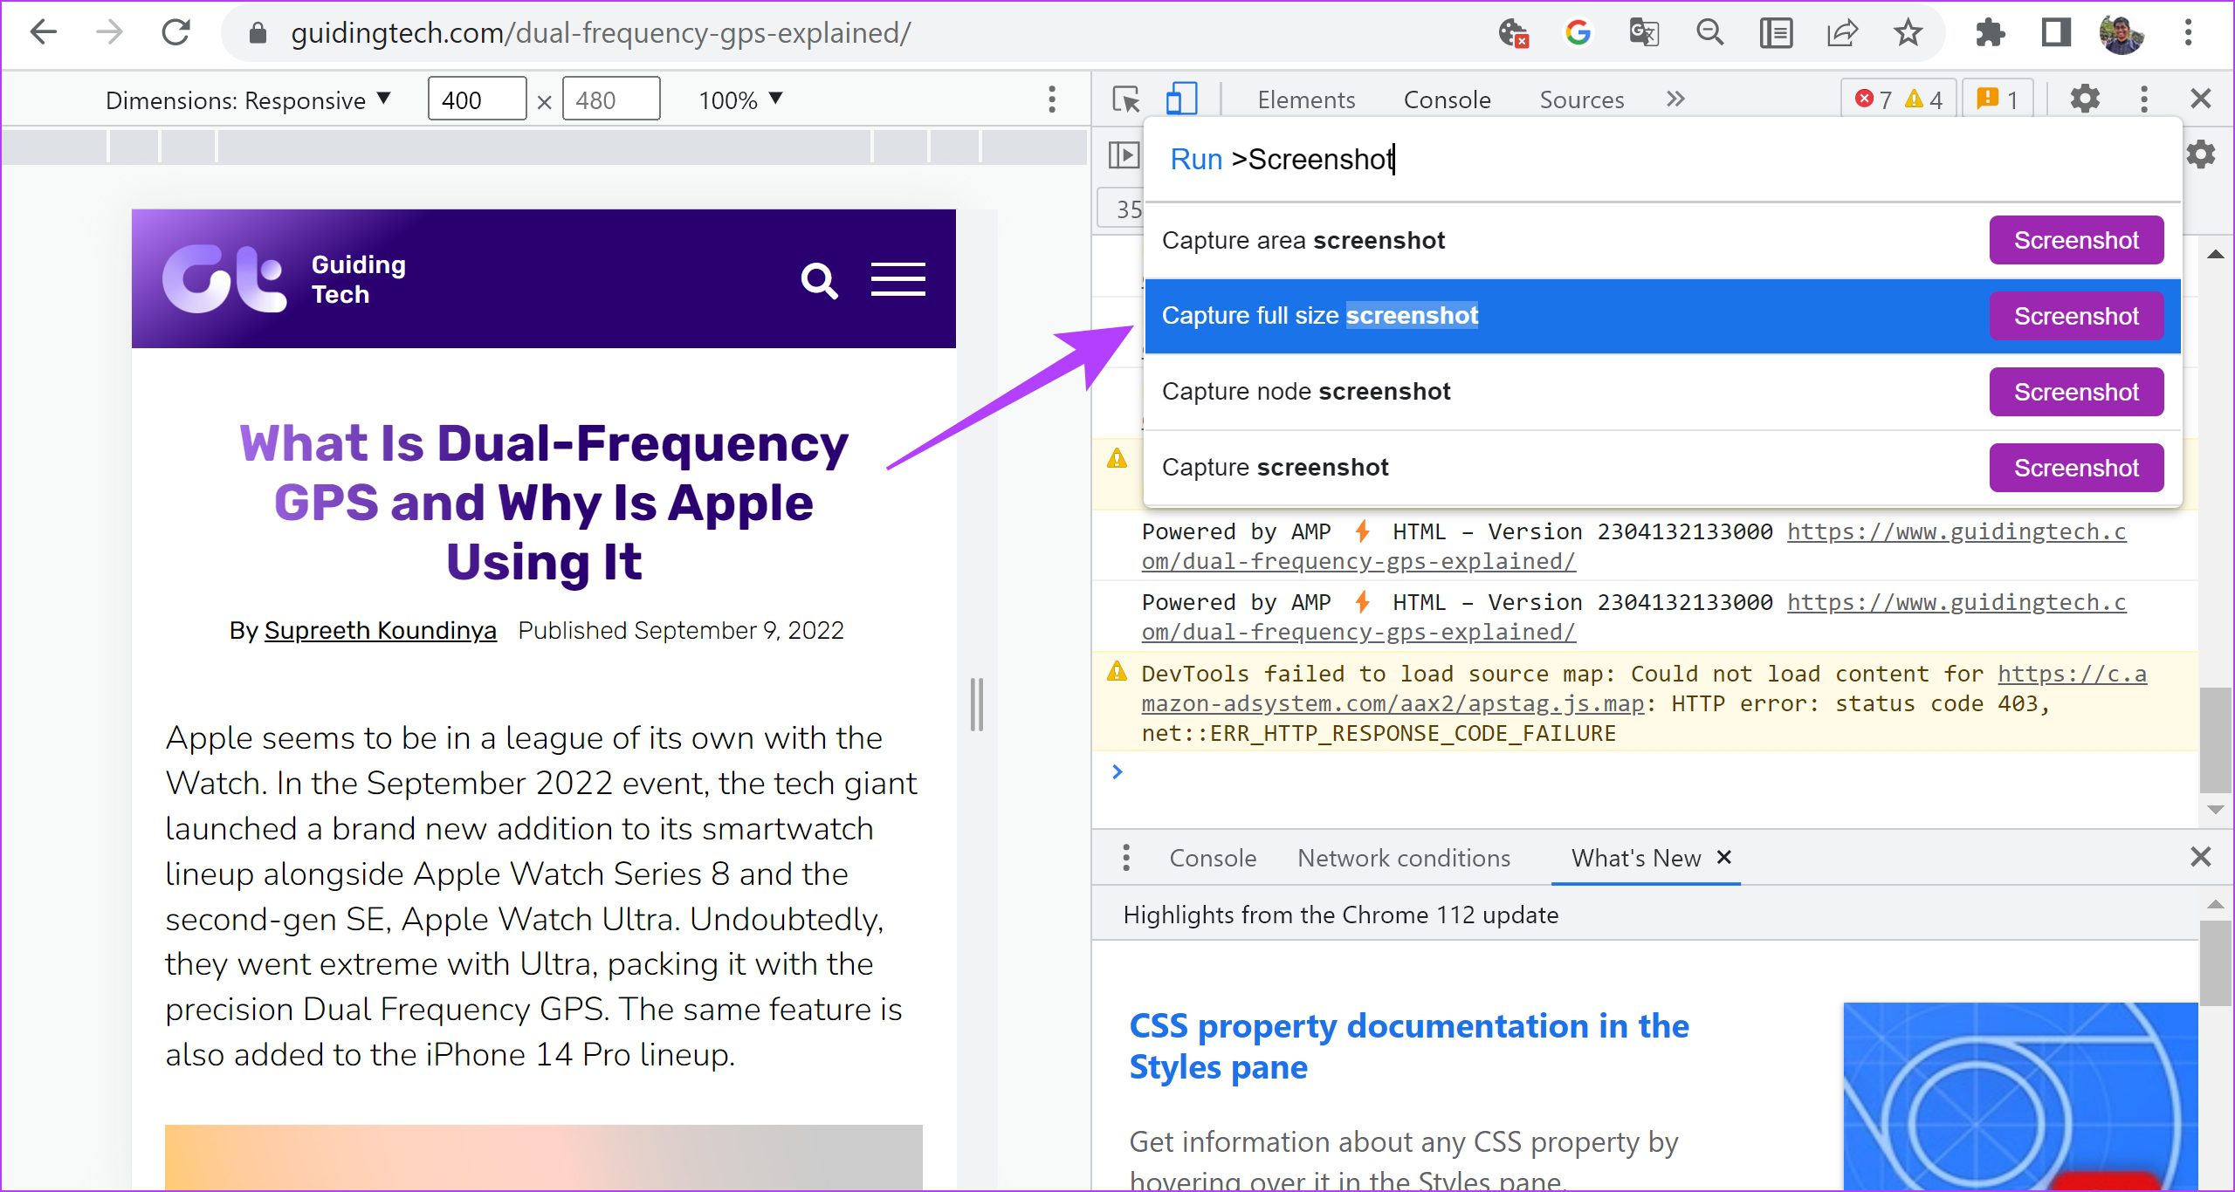Click the Guiding Tech logo
This screenshot has width=2235, height=1192.
[x=285, y=279]
